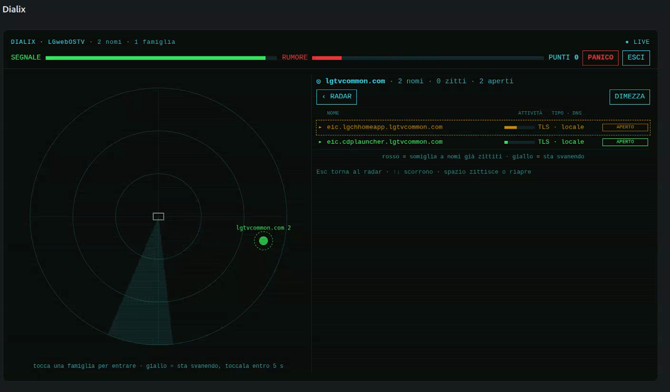This screenshot has width=670, height=392.
Task: Click the TIPO · DNS column header
Action: (566, 113)
